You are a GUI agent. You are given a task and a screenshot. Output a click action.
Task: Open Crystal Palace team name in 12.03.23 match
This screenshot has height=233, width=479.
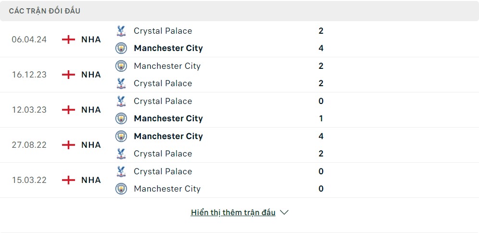pyautogui.click(x=163, y=101)
